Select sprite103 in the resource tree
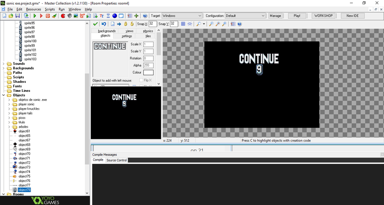The width and height of the screenshot is (384, 205). (30, 59)
